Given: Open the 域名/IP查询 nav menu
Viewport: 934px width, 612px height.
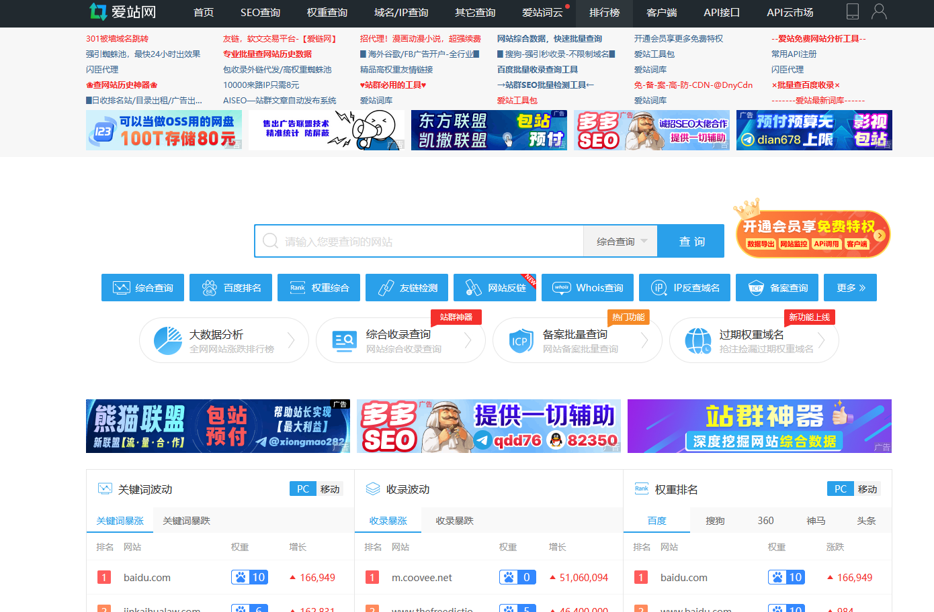Looking at the screenshot, I should coord(401,13).
